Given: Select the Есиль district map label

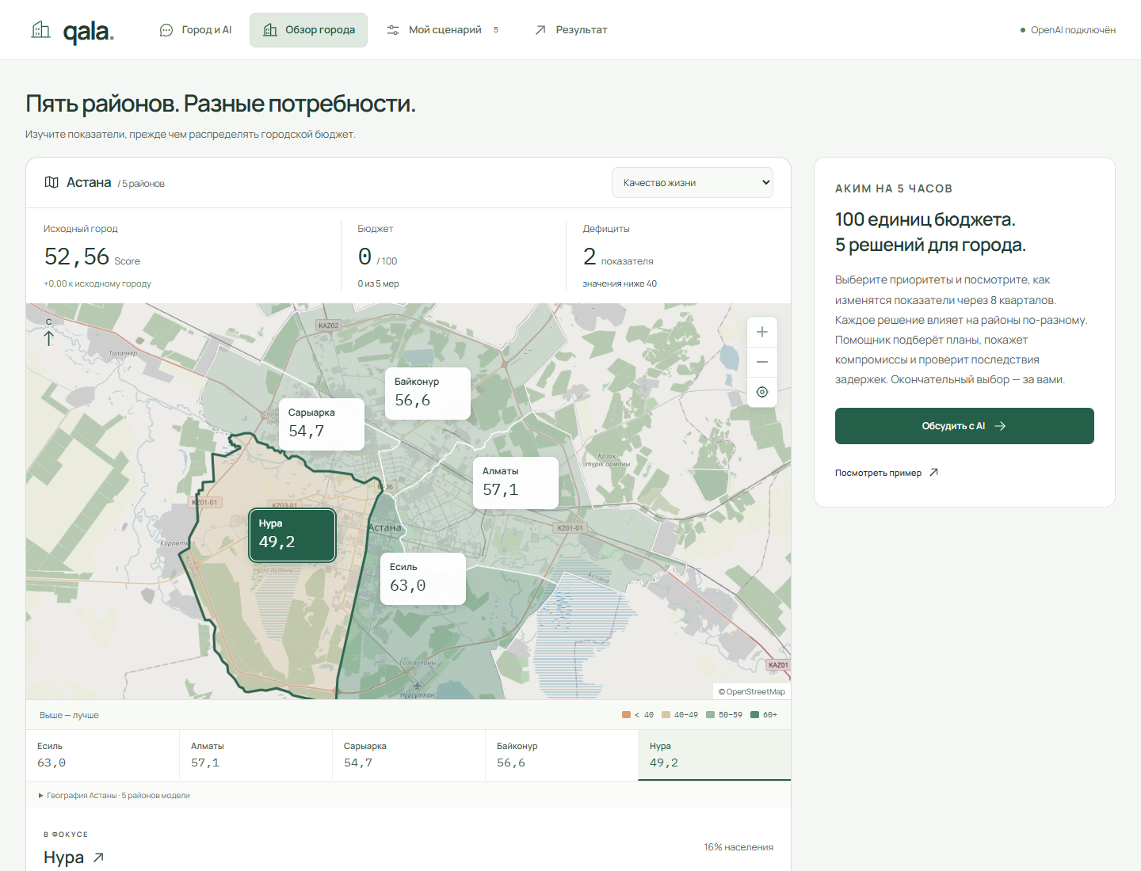Looking at the screenshot, I should click(423, 579).
